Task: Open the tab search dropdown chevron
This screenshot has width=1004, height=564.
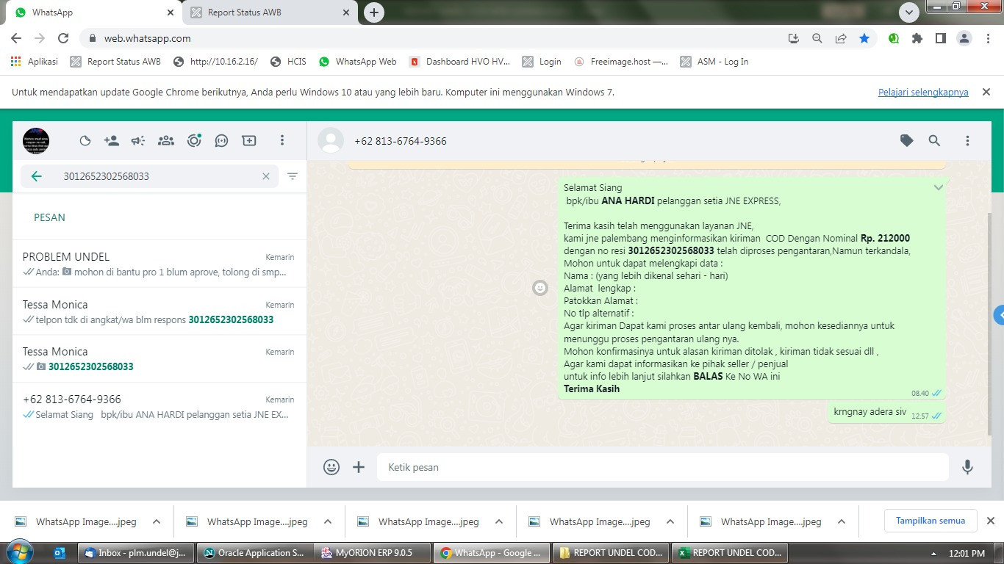Action: (x=910, y=12)
